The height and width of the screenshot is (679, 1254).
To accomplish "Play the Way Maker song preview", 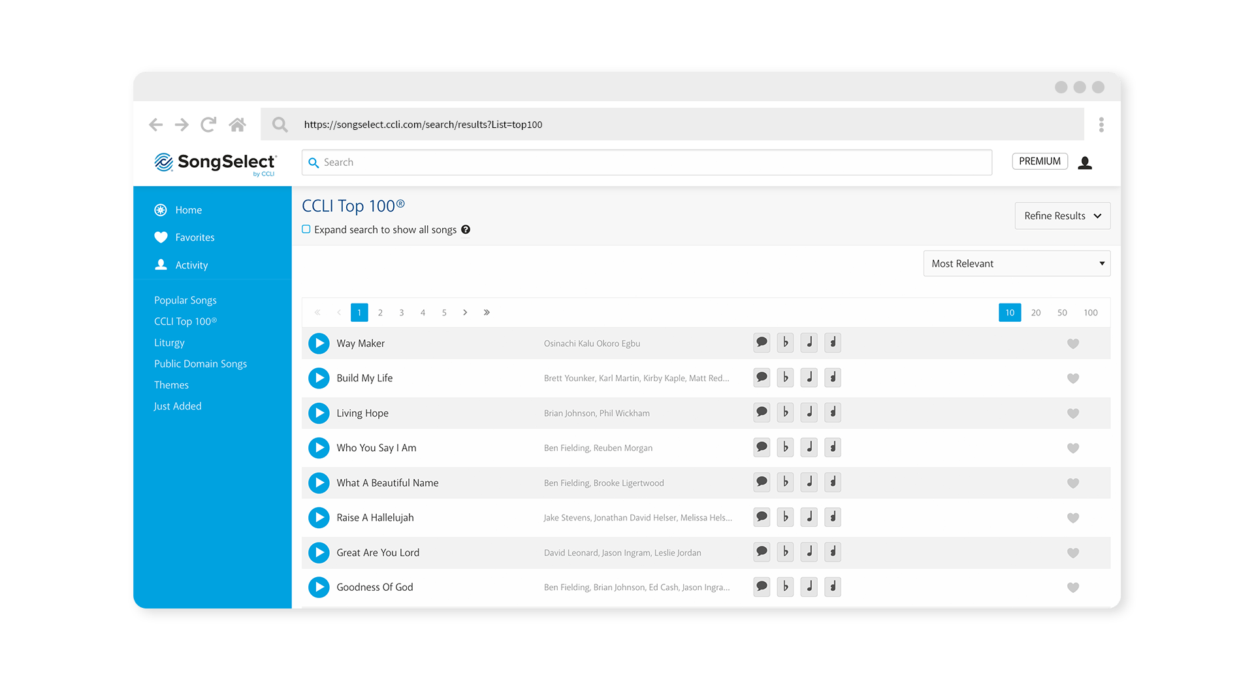I will 319,343.
